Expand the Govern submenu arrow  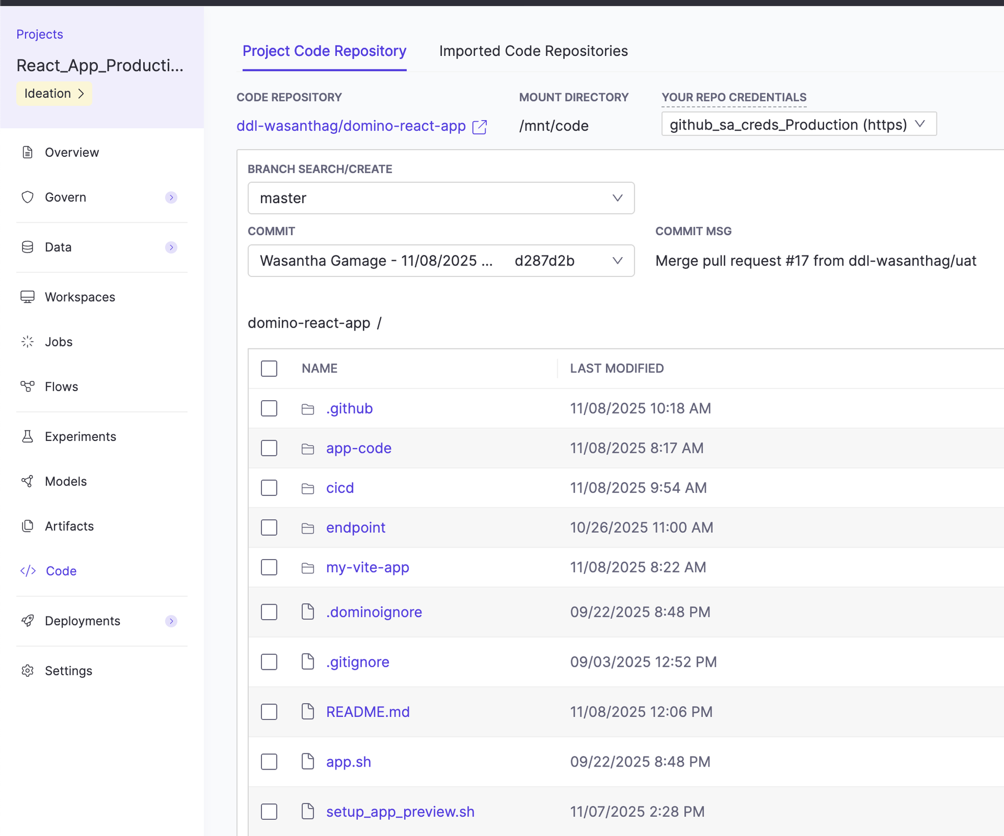(171, 198)
